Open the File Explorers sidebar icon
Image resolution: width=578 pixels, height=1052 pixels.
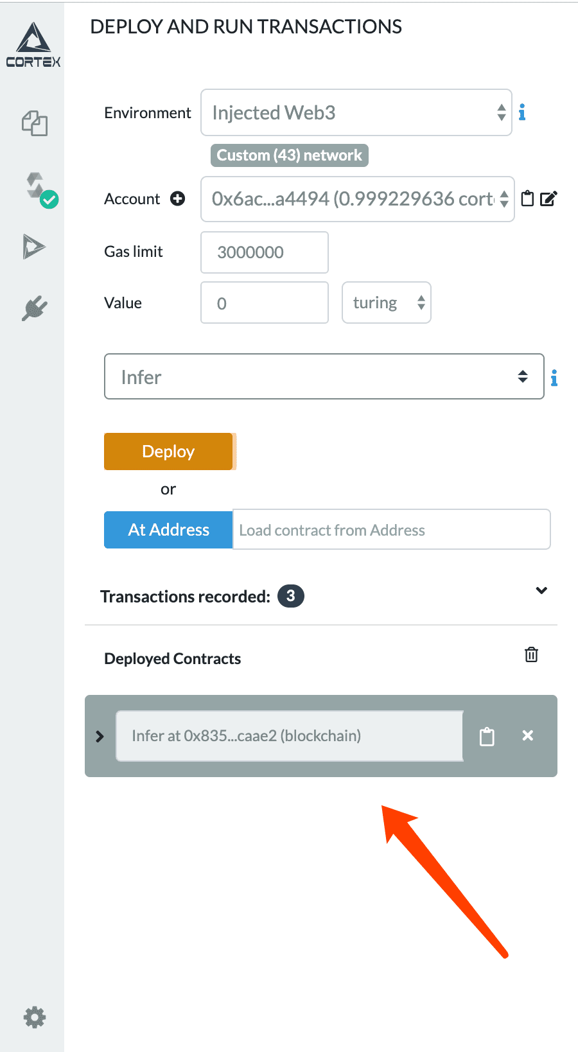(35, 123)
